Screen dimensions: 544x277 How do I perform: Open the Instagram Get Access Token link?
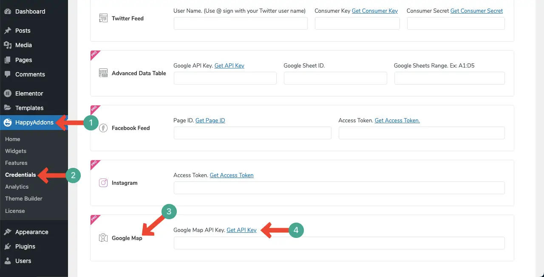point(232,175)
